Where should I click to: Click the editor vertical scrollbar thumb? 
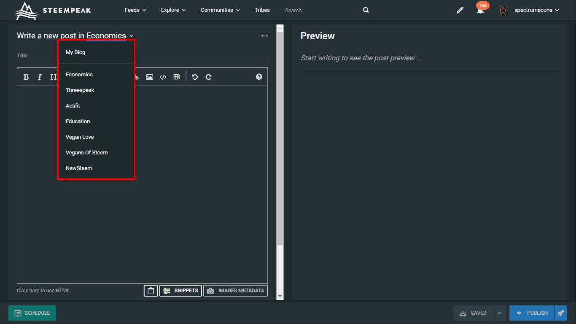pyautogui.click(x=280, y=138)
